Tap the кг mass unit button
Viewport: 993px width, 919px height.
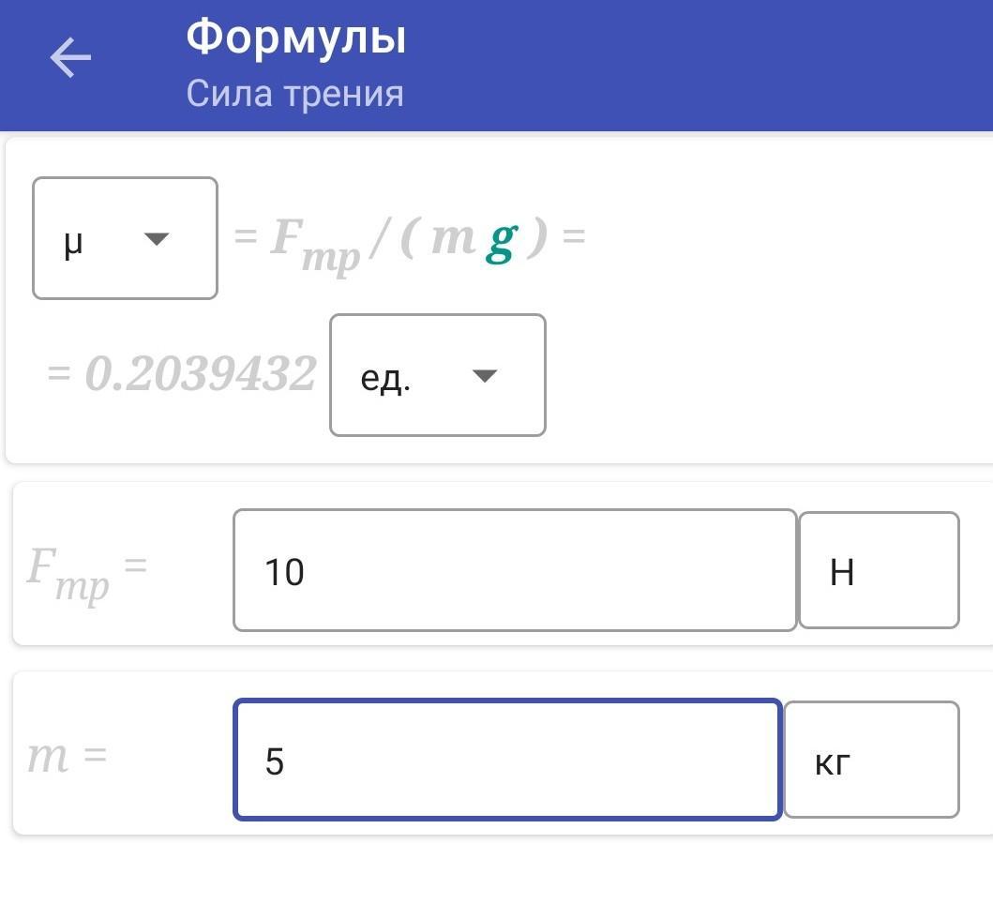coord(871,760)
